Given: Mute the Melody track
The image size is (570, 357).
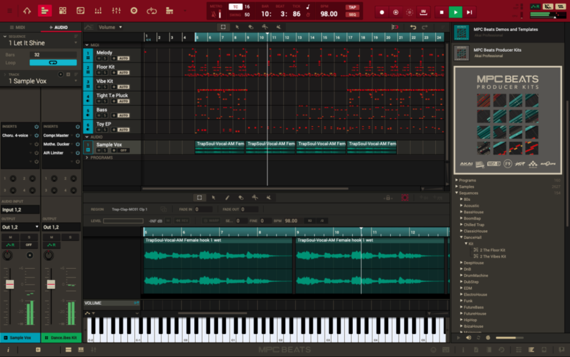Looking at the screenshot, I should tap(99, 57).
